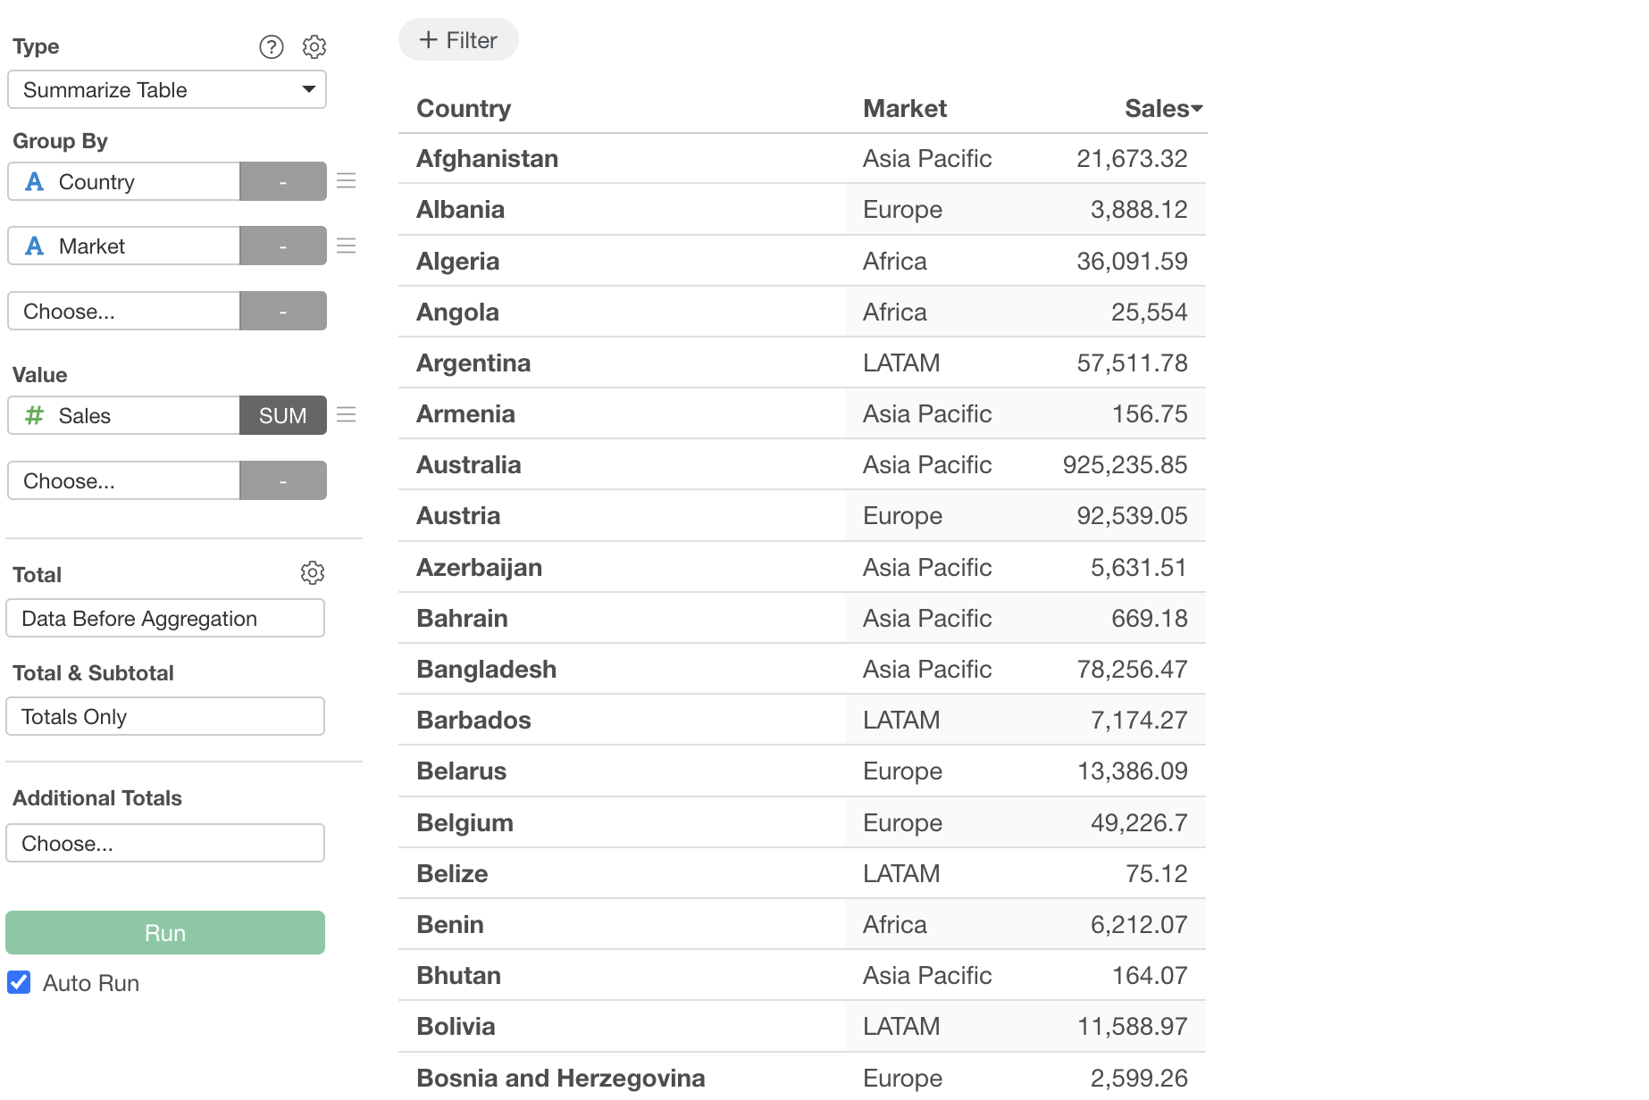Open the Summarize Table type dropdown
The height and width of the screenshot is (1100, 1649).
(167, 90)
